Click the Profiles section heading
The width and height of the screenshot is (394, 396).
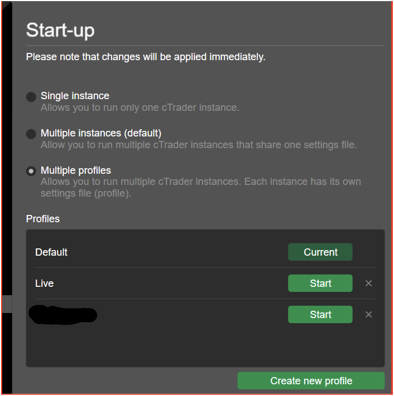43,219
